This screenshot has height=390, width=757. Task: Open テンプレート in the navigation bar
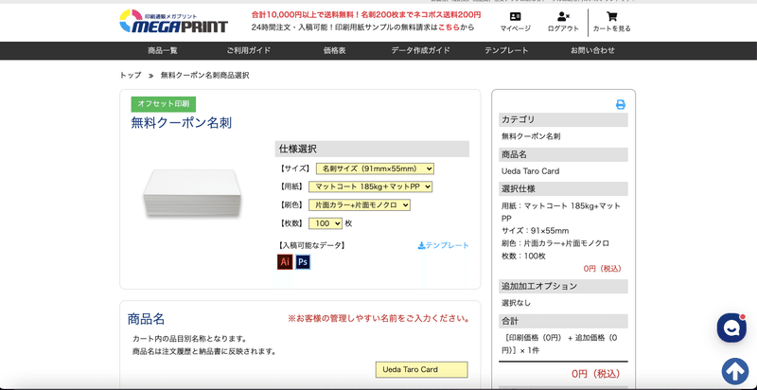coord(506,50)
